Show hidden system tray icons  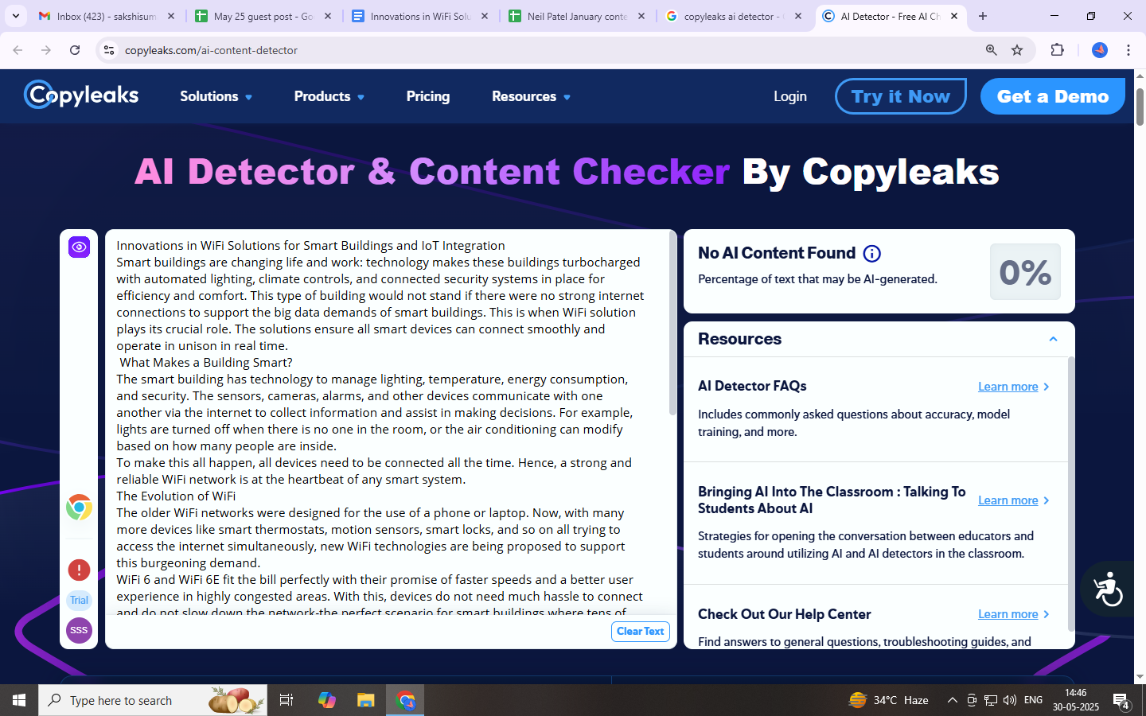pyautogui.click(x=952, y=700)
